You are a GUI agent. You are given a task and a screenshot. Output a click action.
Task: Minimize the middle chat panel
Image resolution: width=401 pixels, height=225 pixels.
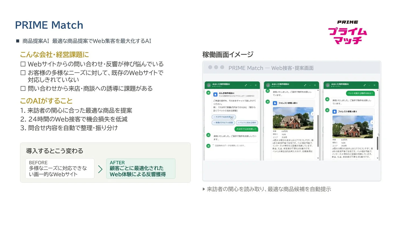tap(310, 85)
